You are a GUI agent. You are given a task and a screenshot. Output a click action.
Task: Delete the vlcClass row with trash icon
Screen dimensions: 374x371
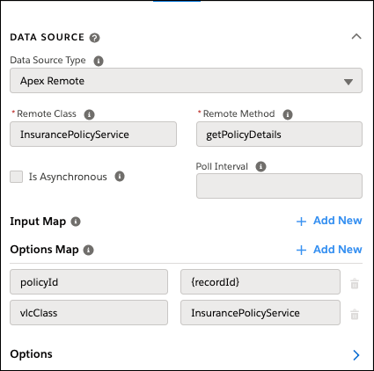355,314
